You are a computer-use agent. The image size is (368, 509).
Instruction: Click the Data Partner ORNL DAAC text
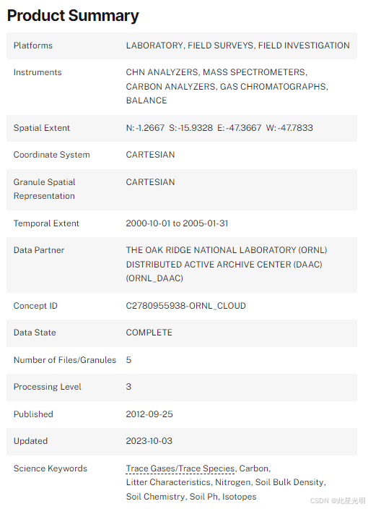[227, 264]
